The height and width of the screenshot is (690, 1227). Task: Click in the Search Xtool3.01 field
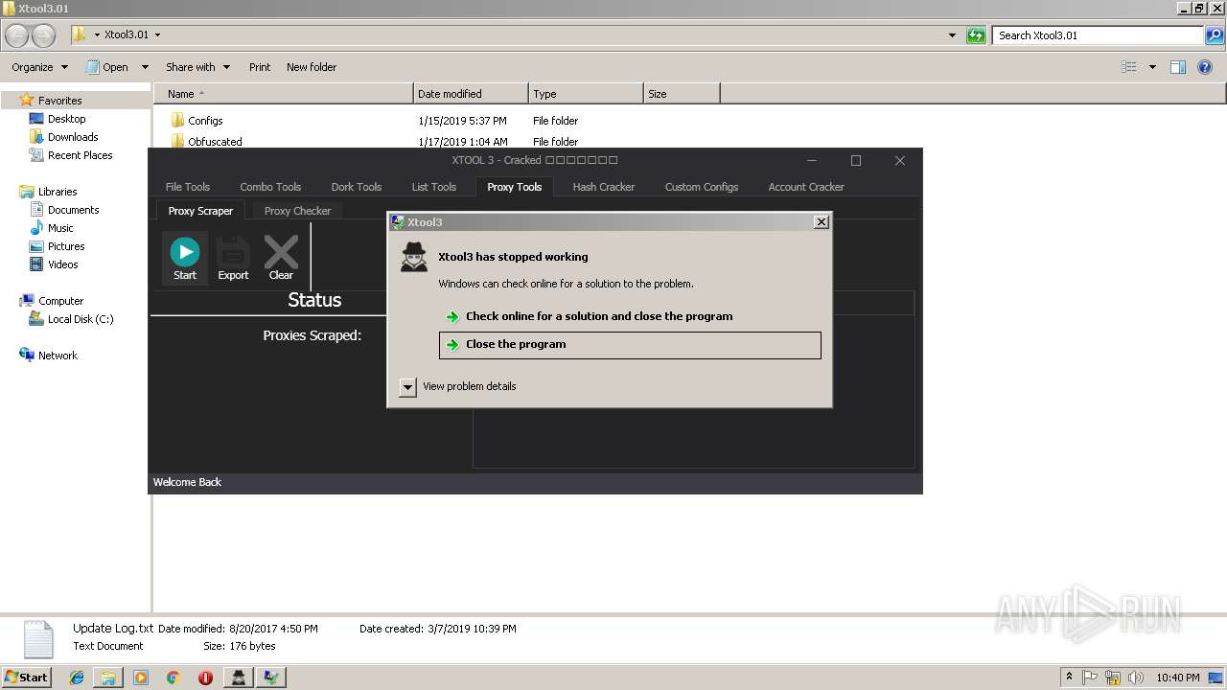click(1099, 35)
